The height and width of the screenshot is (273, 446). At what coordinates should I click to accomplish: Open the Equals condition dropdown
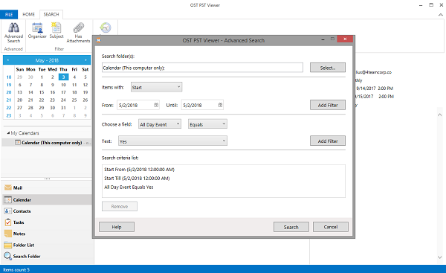click(x=207, y=124)
